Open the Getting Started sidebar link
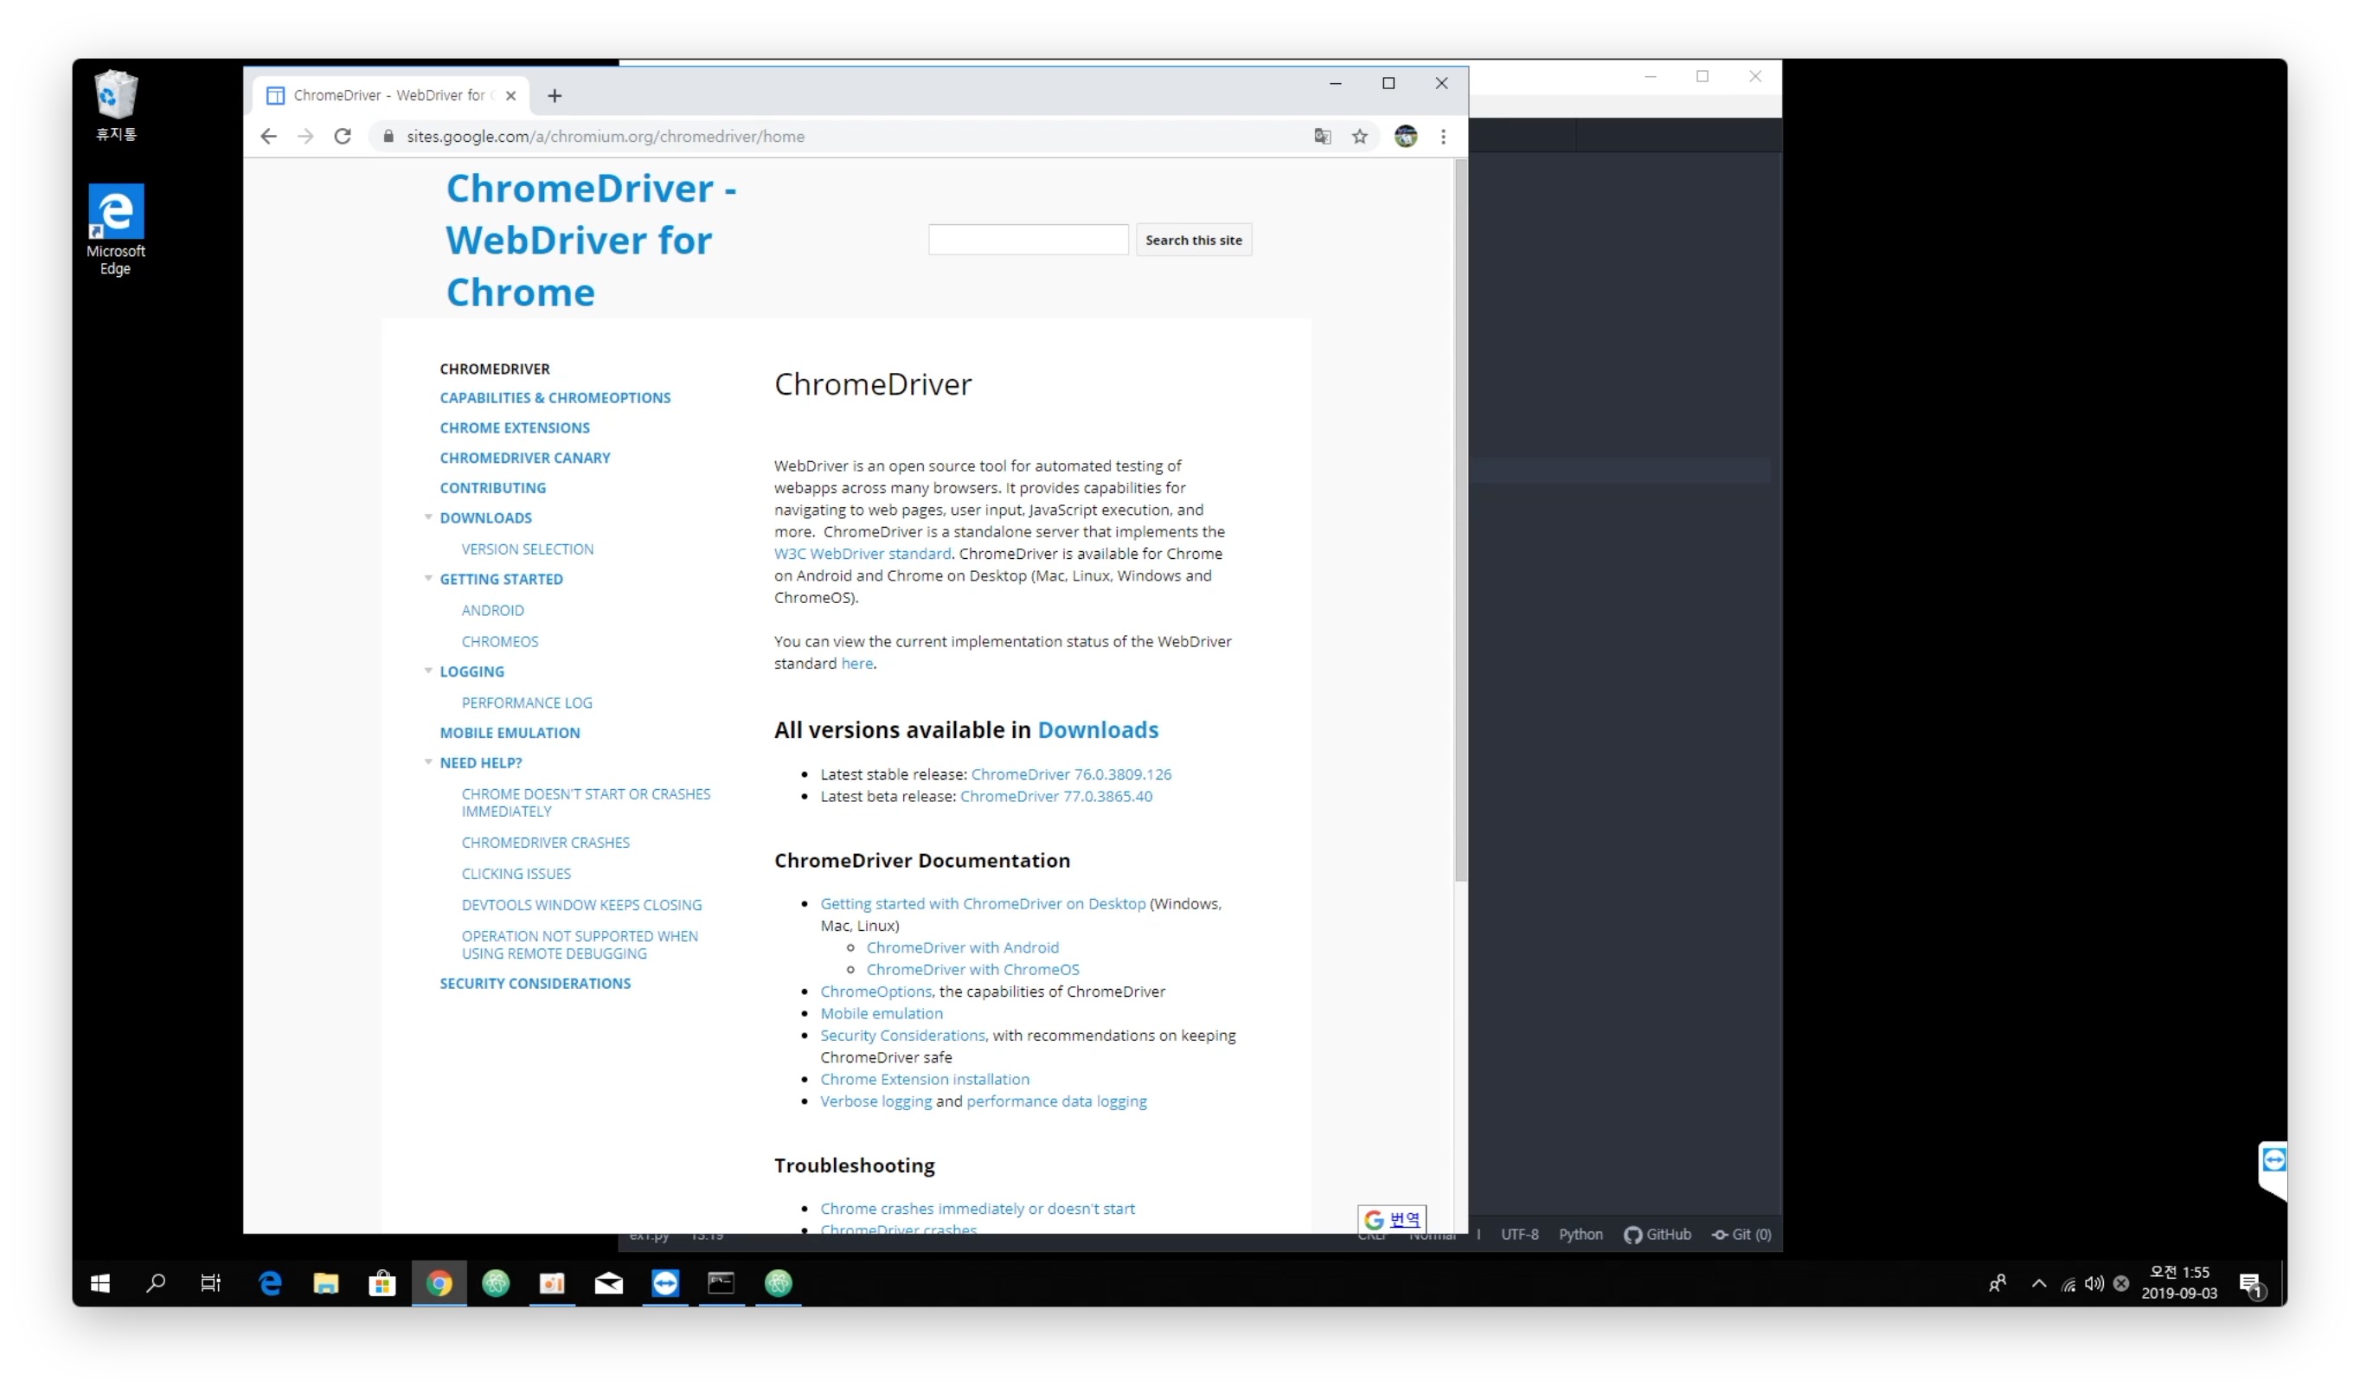This screenshot has height=1393, width=2360. (501, 579)
